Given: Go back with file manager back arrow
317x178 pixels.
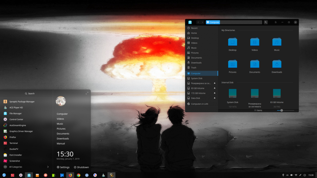Looking at the screenshot, I should (x=198, y=22).
